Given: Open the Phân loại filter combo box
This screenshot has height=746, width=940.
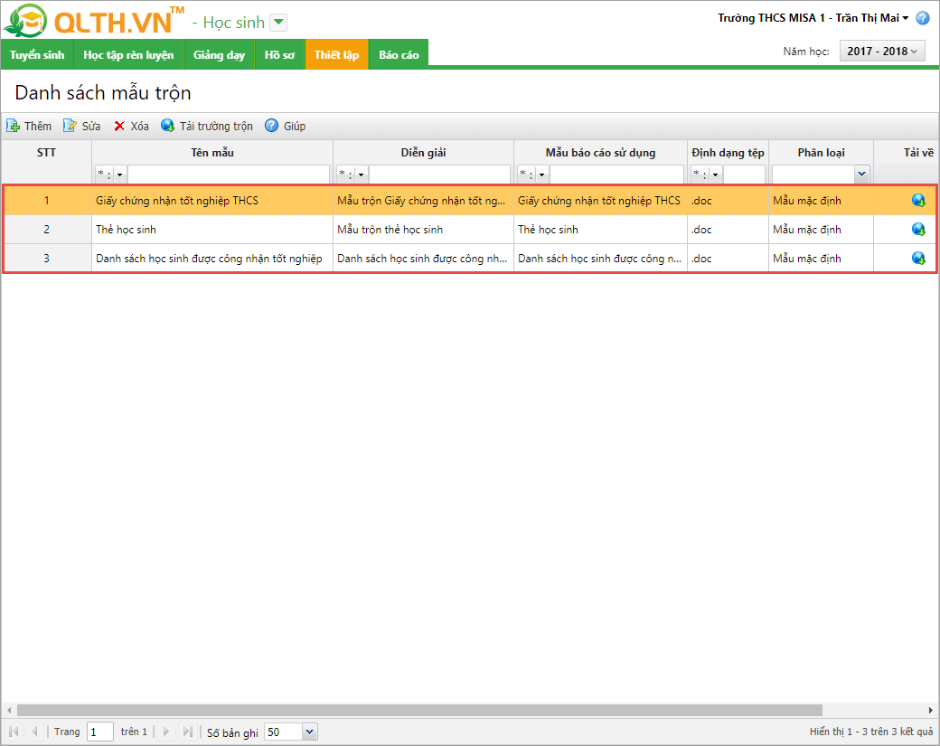Looking at the screenshot, I should tap(862, 174).
